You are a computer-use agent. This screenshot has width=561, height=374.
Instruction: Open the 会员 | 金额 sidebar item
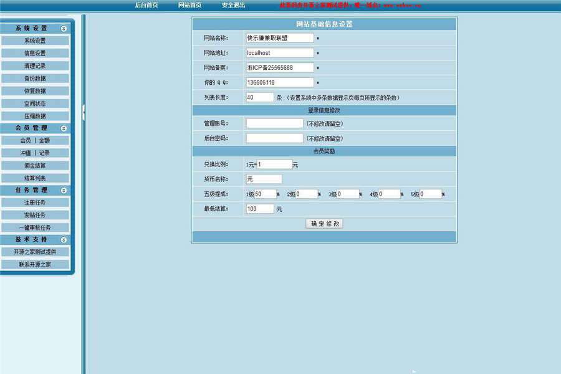point(35,140)
